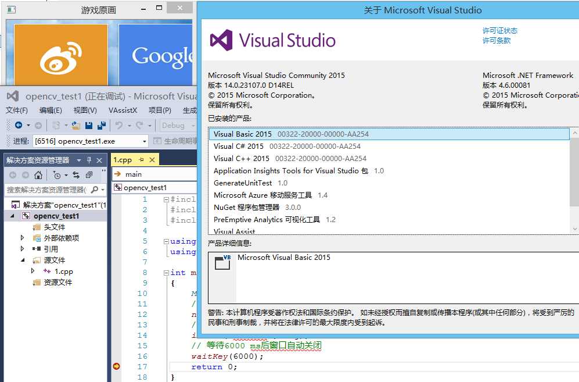
Task: Open the Redo history dropdown arrow
Action: (150, 126)
